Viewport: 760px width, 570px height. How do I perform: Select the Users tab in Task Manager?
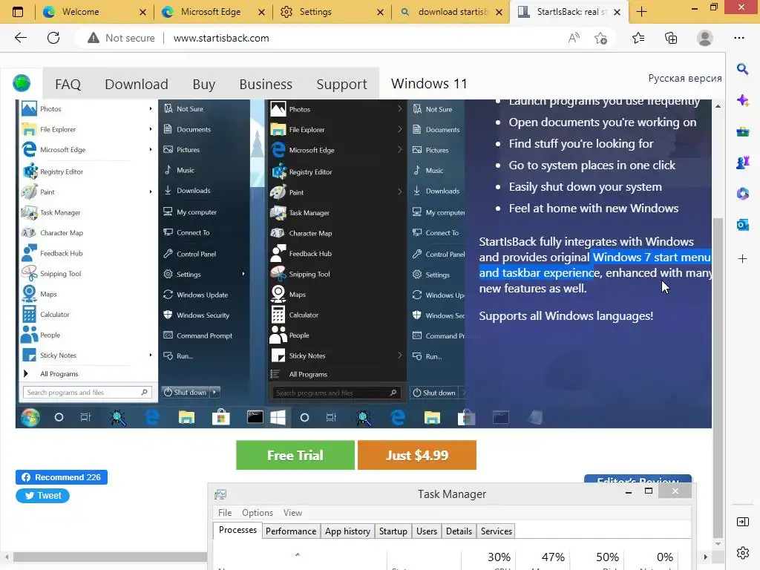tap(427, 531)
